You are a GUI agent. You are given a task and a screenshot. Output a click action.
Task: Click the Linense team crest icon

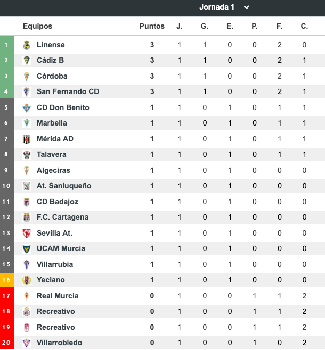[27, 45]
